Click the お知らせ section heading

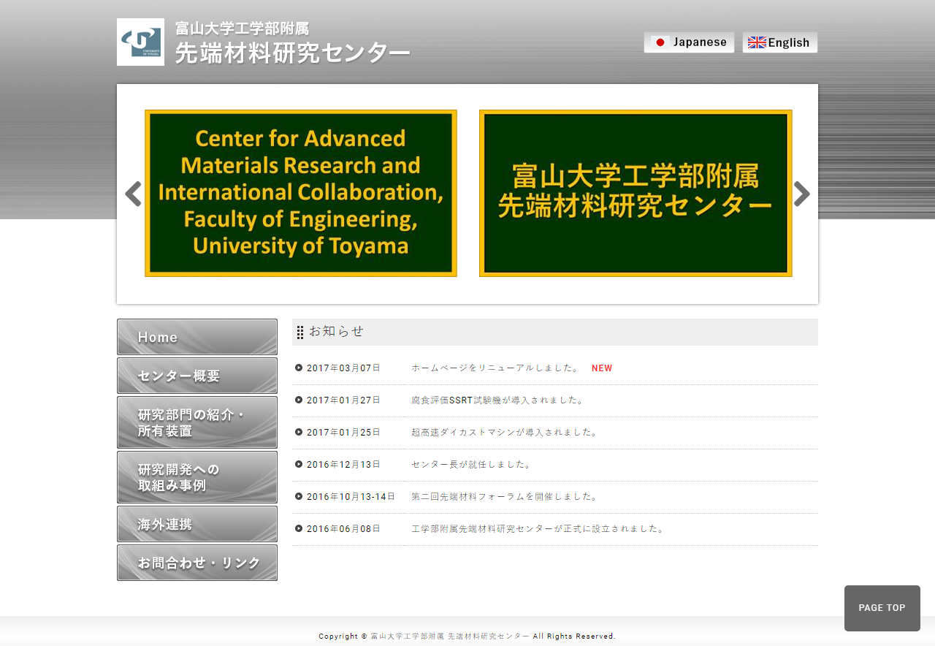[x=336, y=331]
